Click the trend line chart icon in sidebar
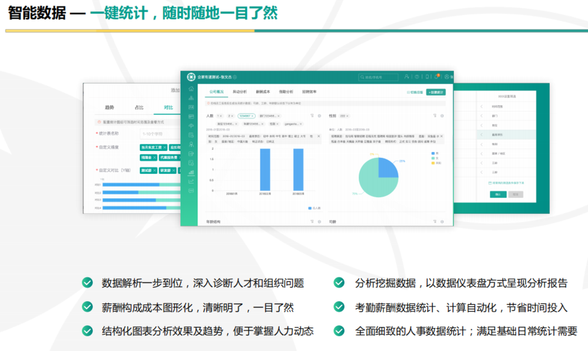Image resolution: width=588 pixels, height=351 pixels. tap(191, 181)
